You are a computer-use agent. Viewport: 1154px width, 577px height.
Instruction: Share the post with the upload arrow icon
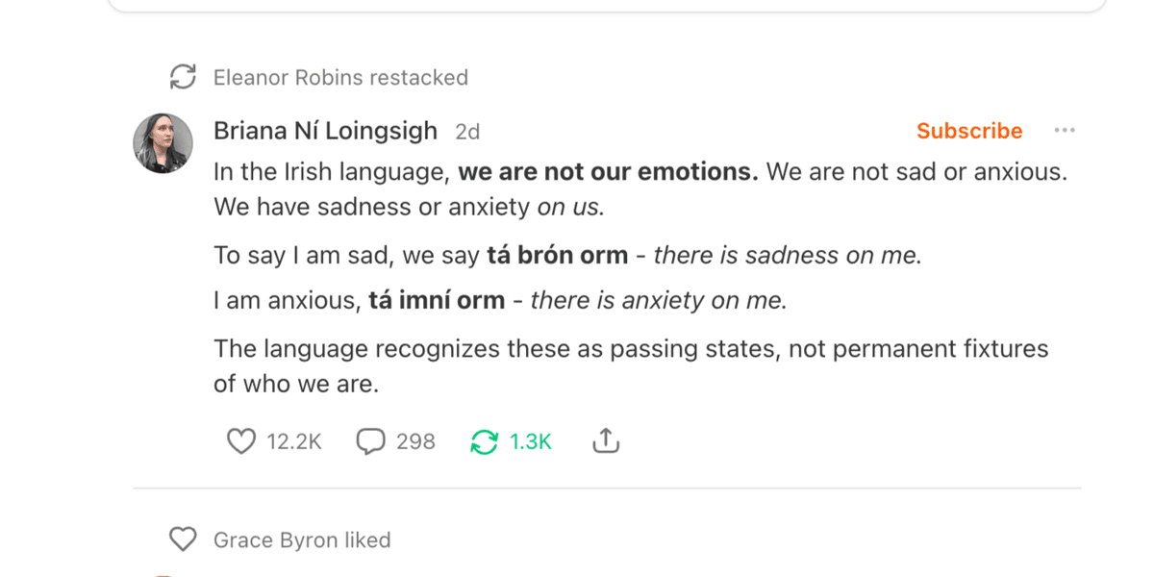pos(605,441)
